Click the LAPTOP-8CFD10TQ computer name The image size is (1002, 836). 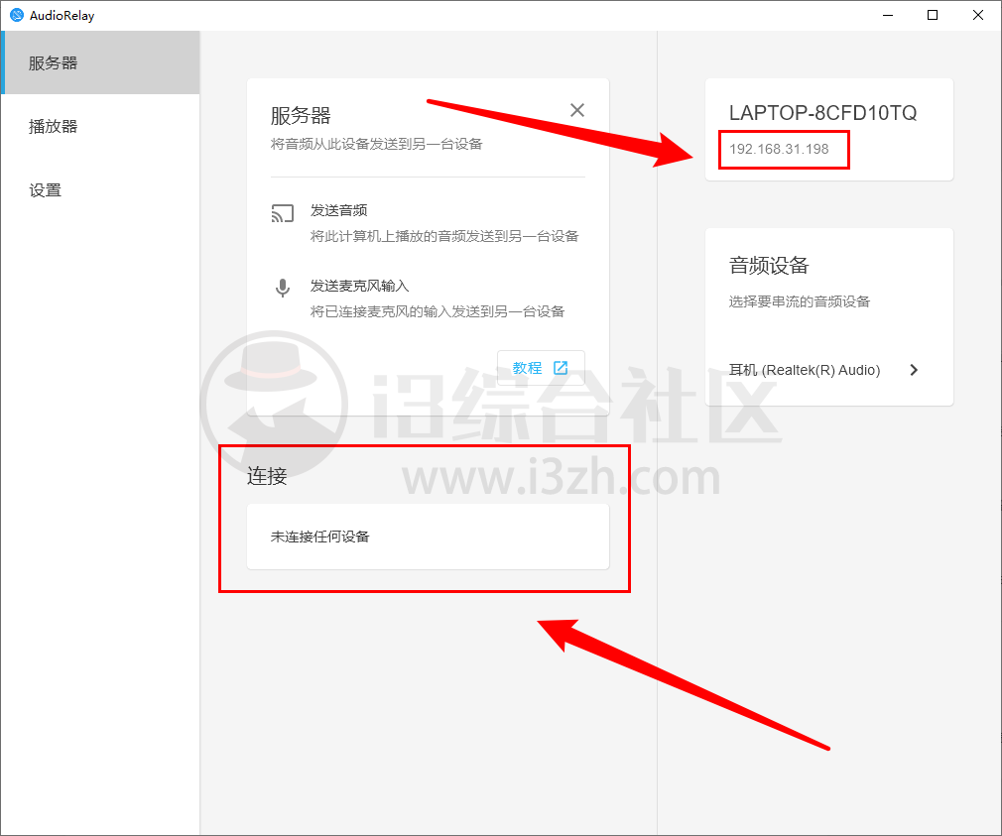[822, 113]
